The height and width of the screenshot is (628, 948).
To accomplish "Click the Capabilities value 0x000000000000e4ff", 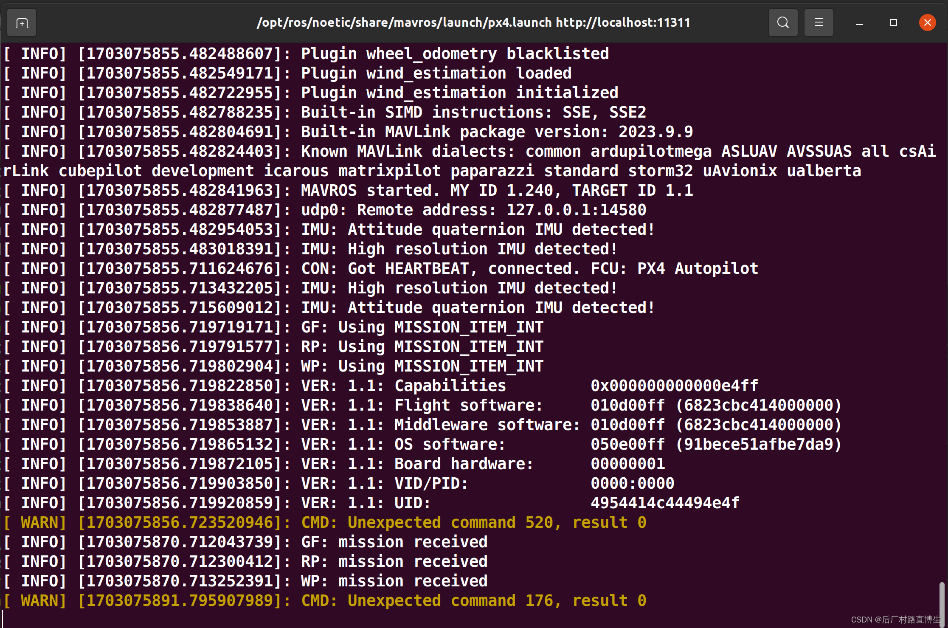I will pos(674,386).
